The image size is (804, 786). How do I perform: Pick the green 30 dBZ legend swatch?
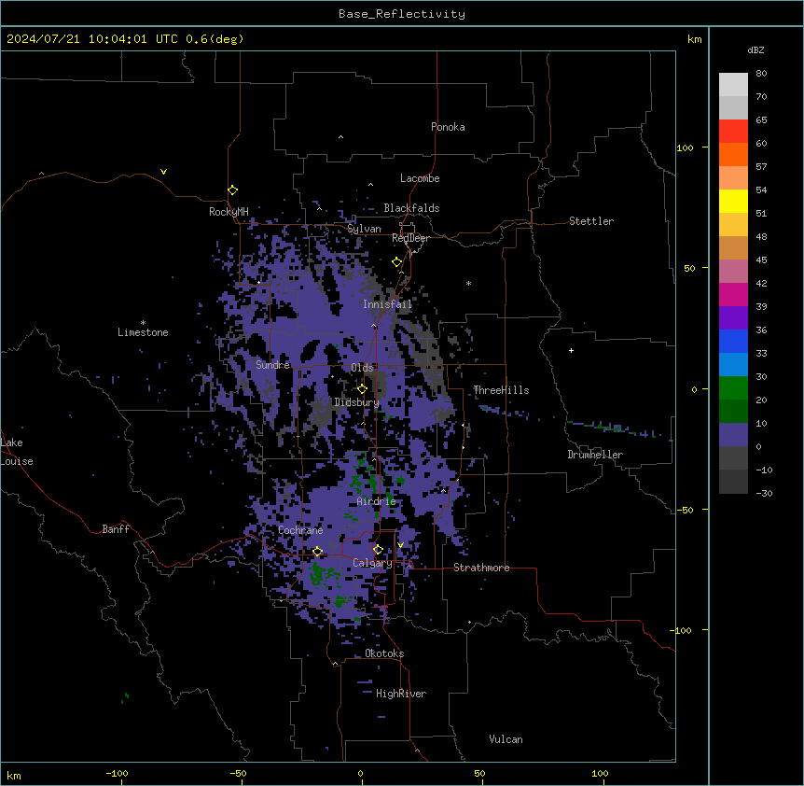733,388
